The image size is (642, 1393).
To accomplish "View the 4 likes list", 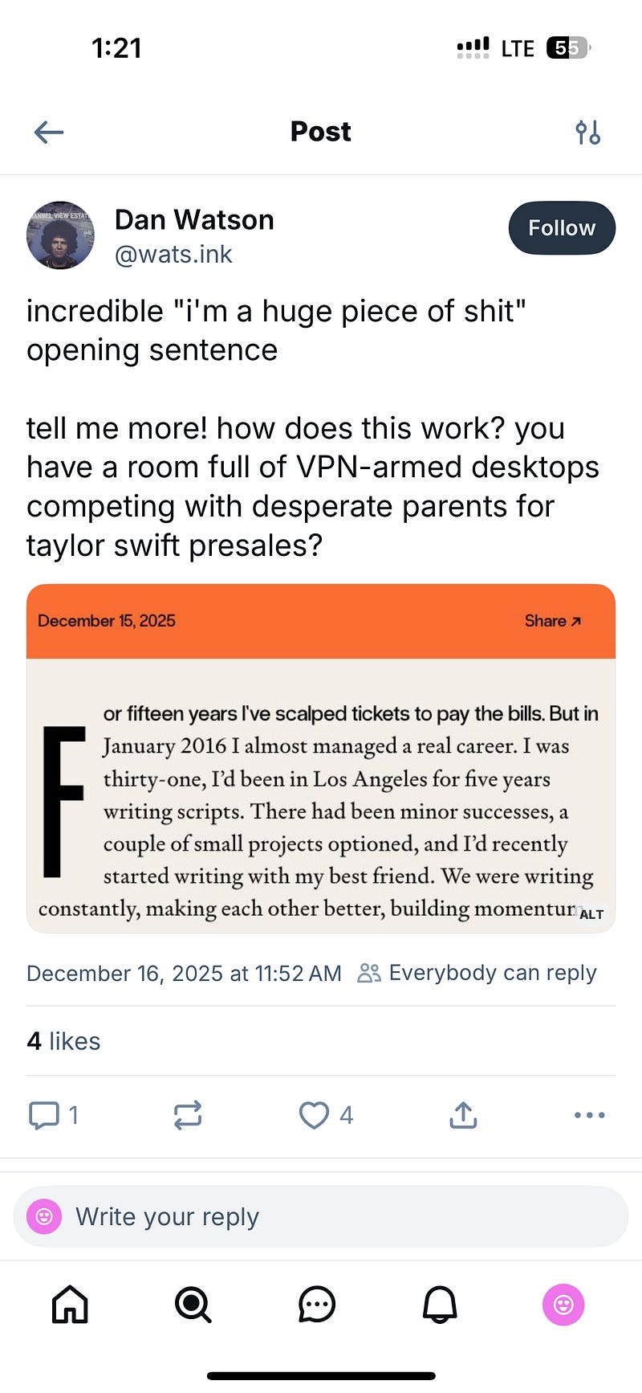I will (63, 1041).
